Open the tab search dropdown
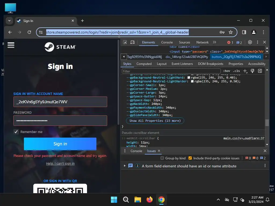 click(x=9, y=21)
